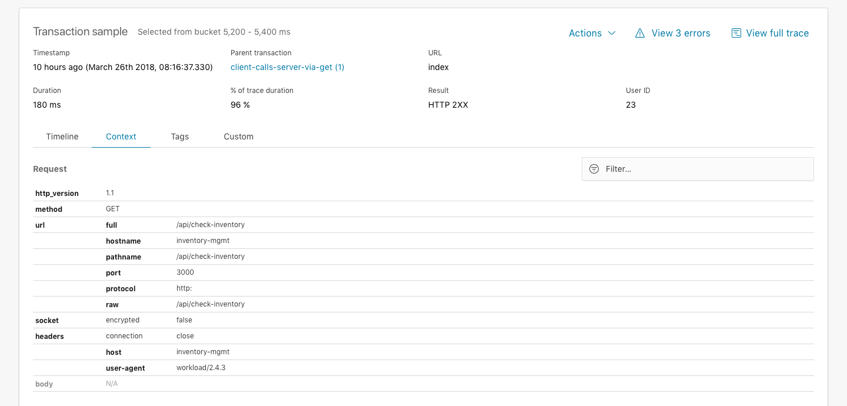
Task: Click the warning triangle icon beside View 3 errors
Action: click(x=640, y=33)
